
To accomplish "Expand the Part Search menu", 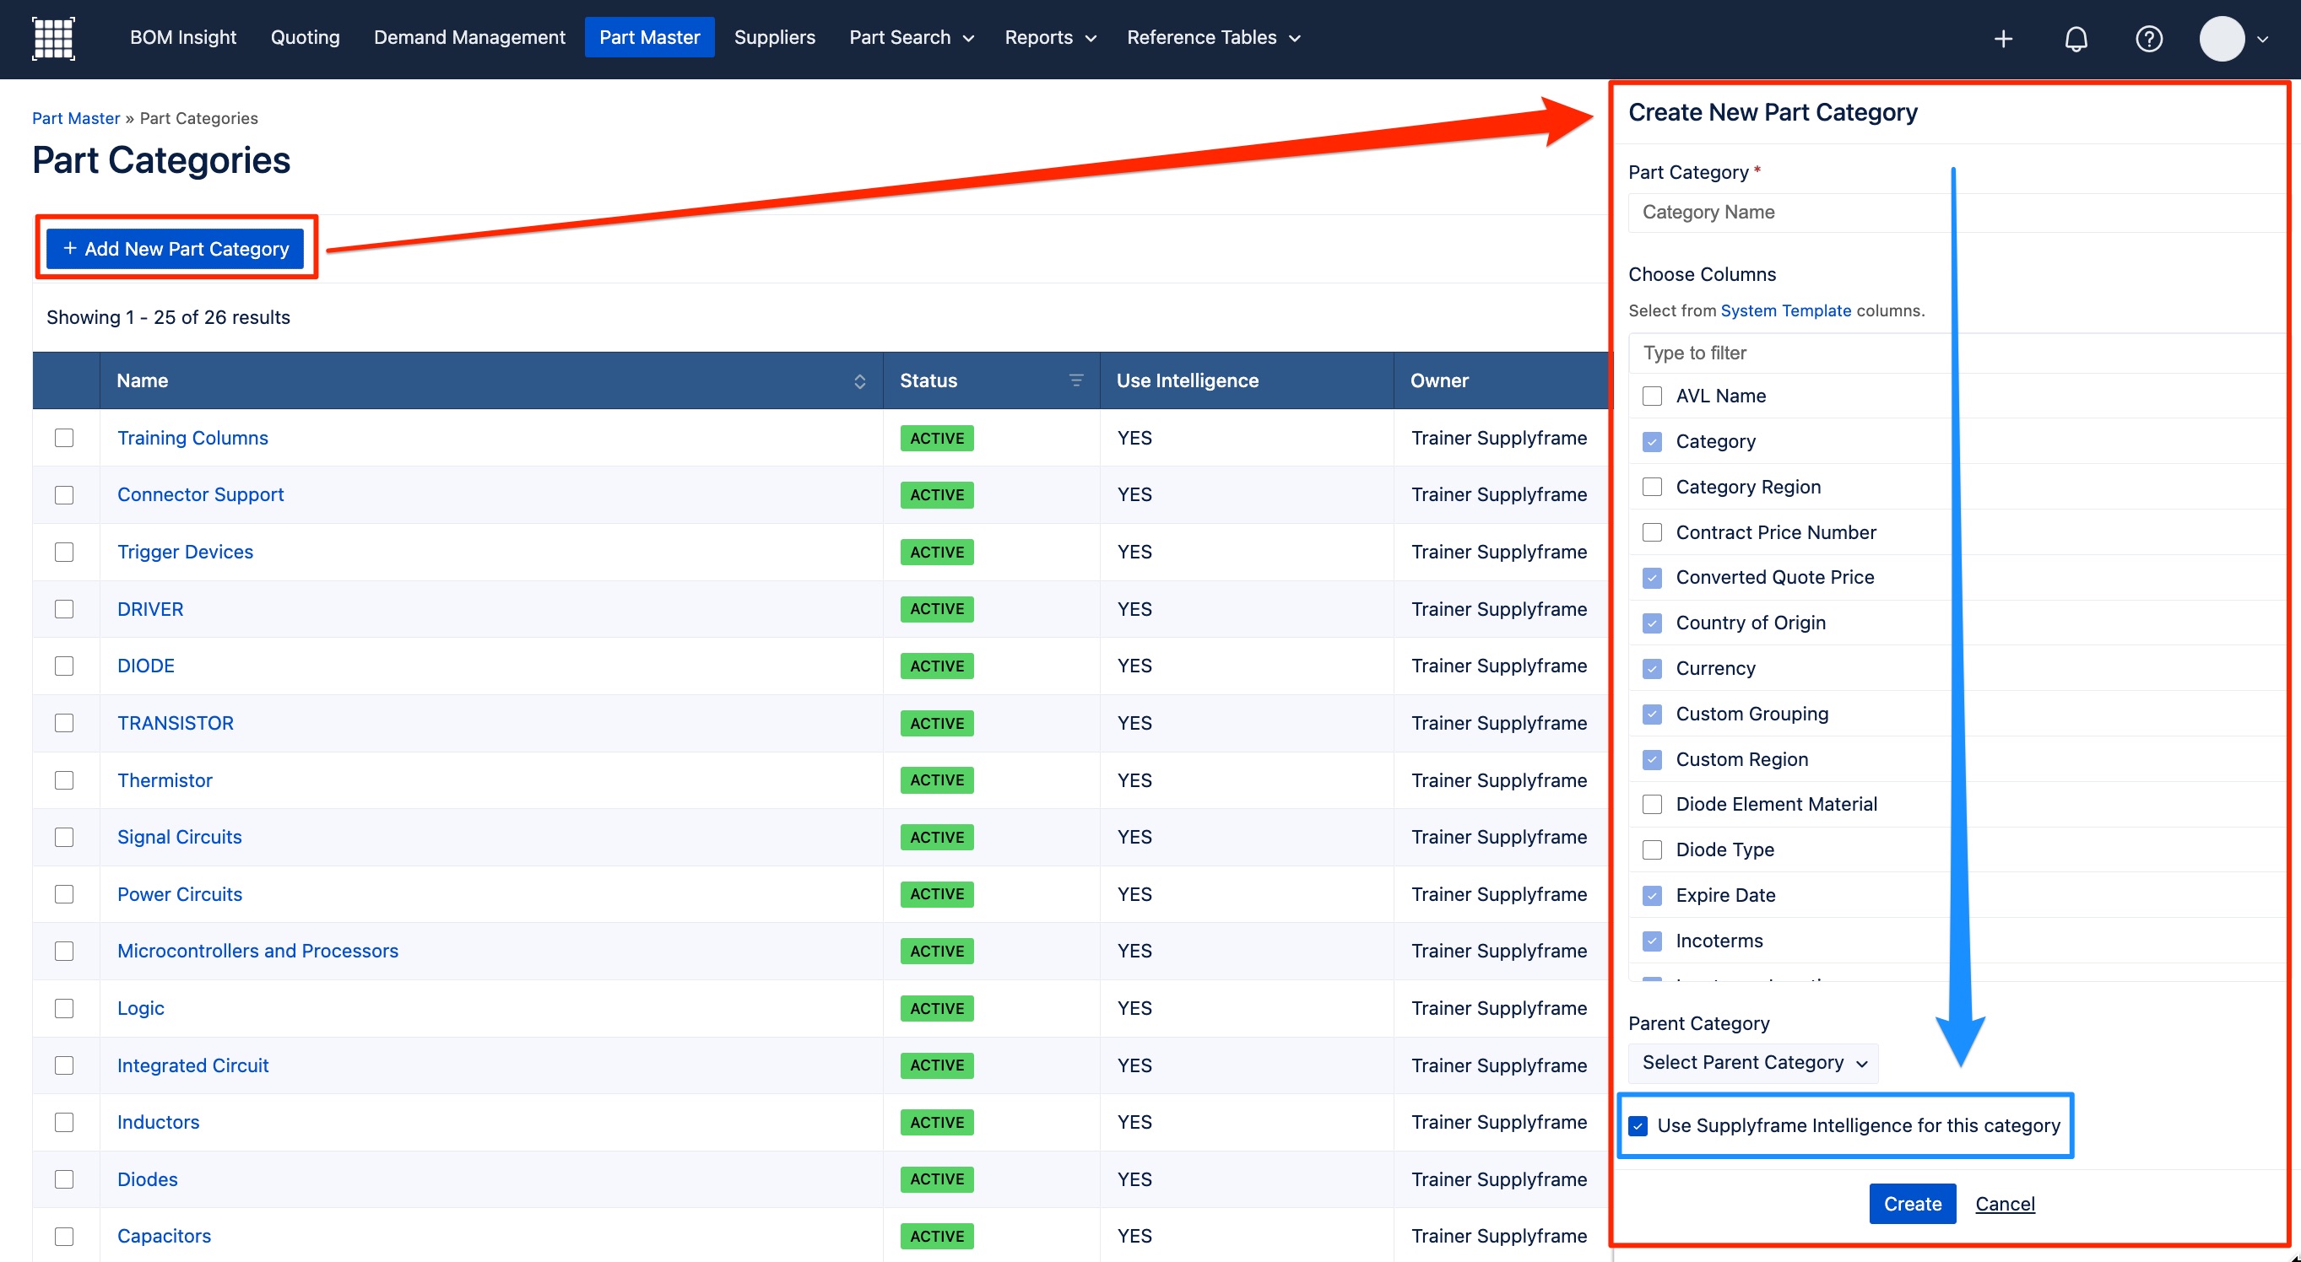I will click(911, 37).
